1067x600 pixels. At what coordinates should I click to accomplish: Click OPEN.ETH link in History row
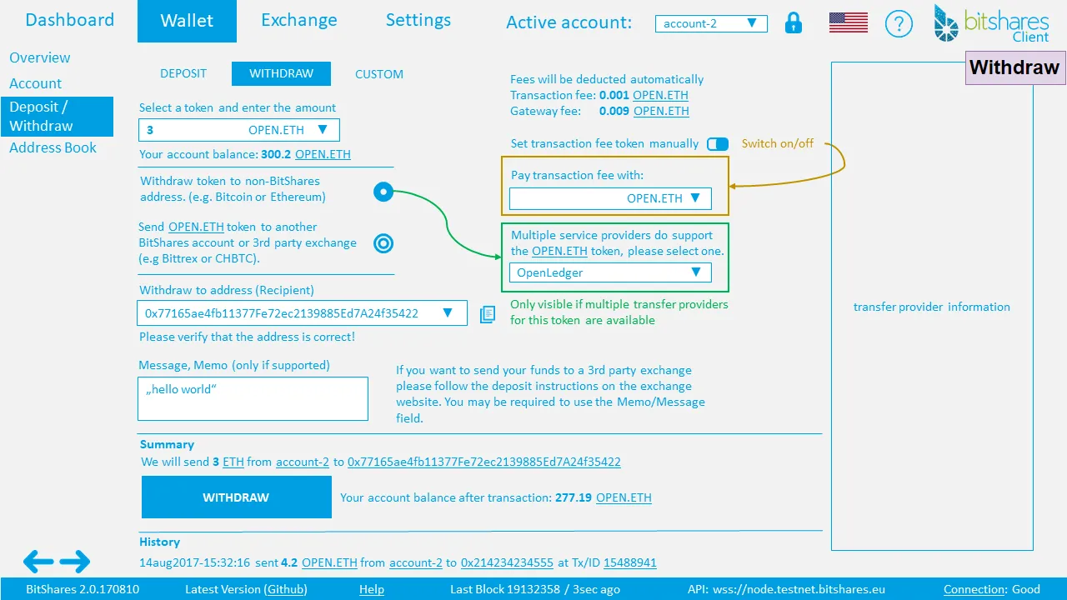[329, 562]
